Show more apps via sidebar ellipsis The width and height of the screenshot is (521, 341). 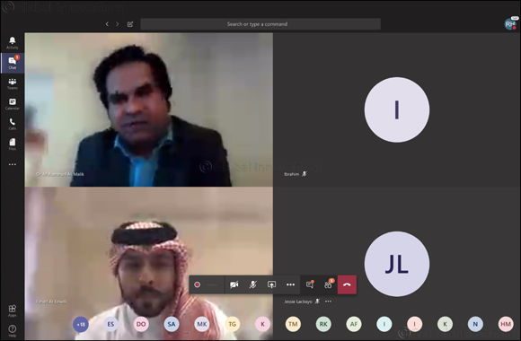click(x=13, y=164)
